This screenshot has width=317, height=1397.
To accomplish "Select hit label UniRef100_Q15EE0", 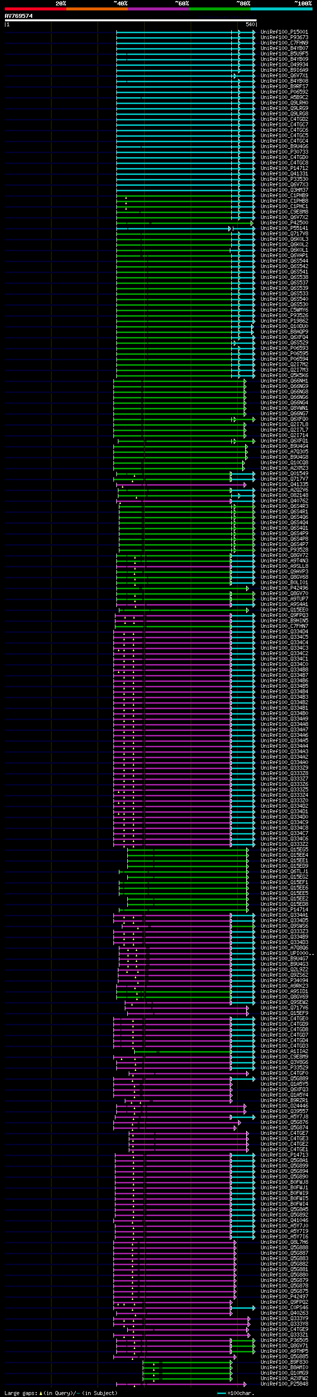I will point(284,610).
